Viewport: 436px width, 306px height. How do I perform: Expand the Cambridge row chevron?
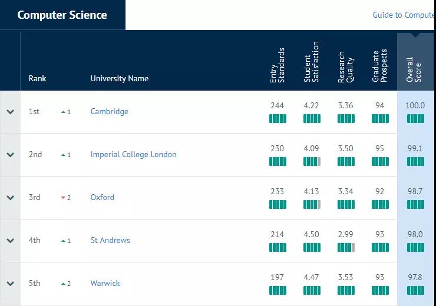tap(10, 112)
